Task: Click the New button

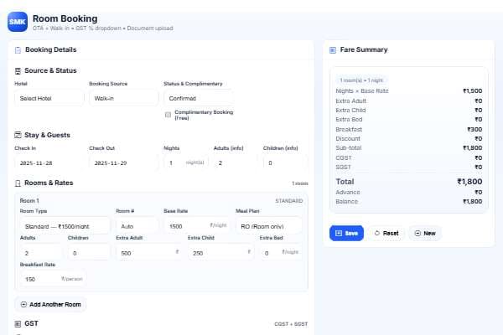Action: [x=425, y=233]
